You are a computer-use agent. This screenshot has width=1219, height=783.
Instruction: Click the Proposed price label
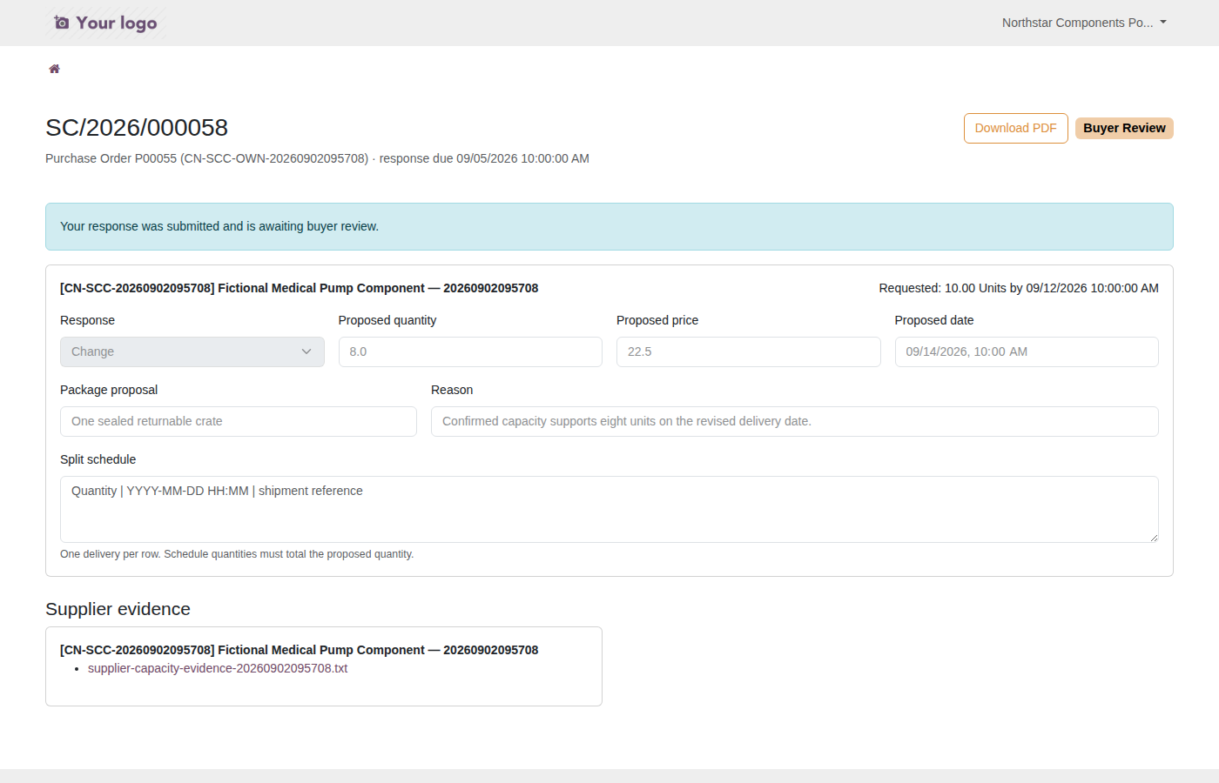pyautogui.click(x=657, y=320)
